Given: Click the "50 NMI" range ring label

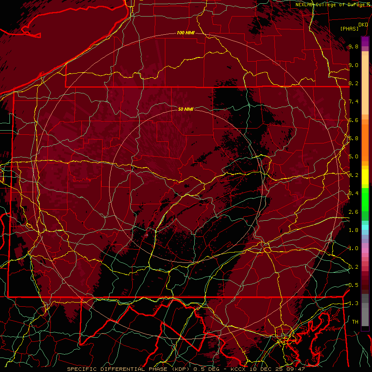Looking at the screenshot, I should point(186,109).
